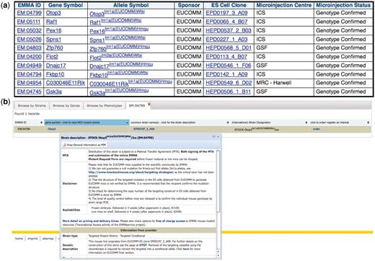Open EMMA ID link EM:04745

click(x=30, y=92)
